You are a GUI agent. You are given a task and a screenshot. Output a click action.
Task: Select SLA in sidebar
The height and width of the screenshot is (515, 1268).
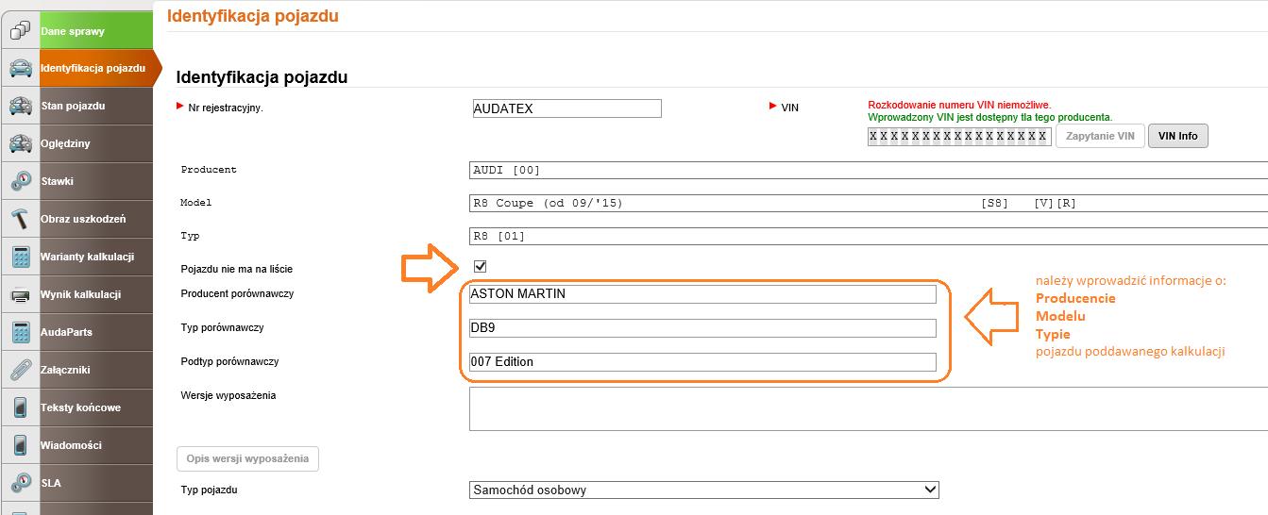pos(95,483)
